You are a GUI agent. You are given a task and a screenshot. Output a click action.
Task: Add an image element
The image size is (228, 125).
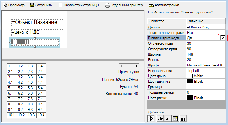(175, 119)
